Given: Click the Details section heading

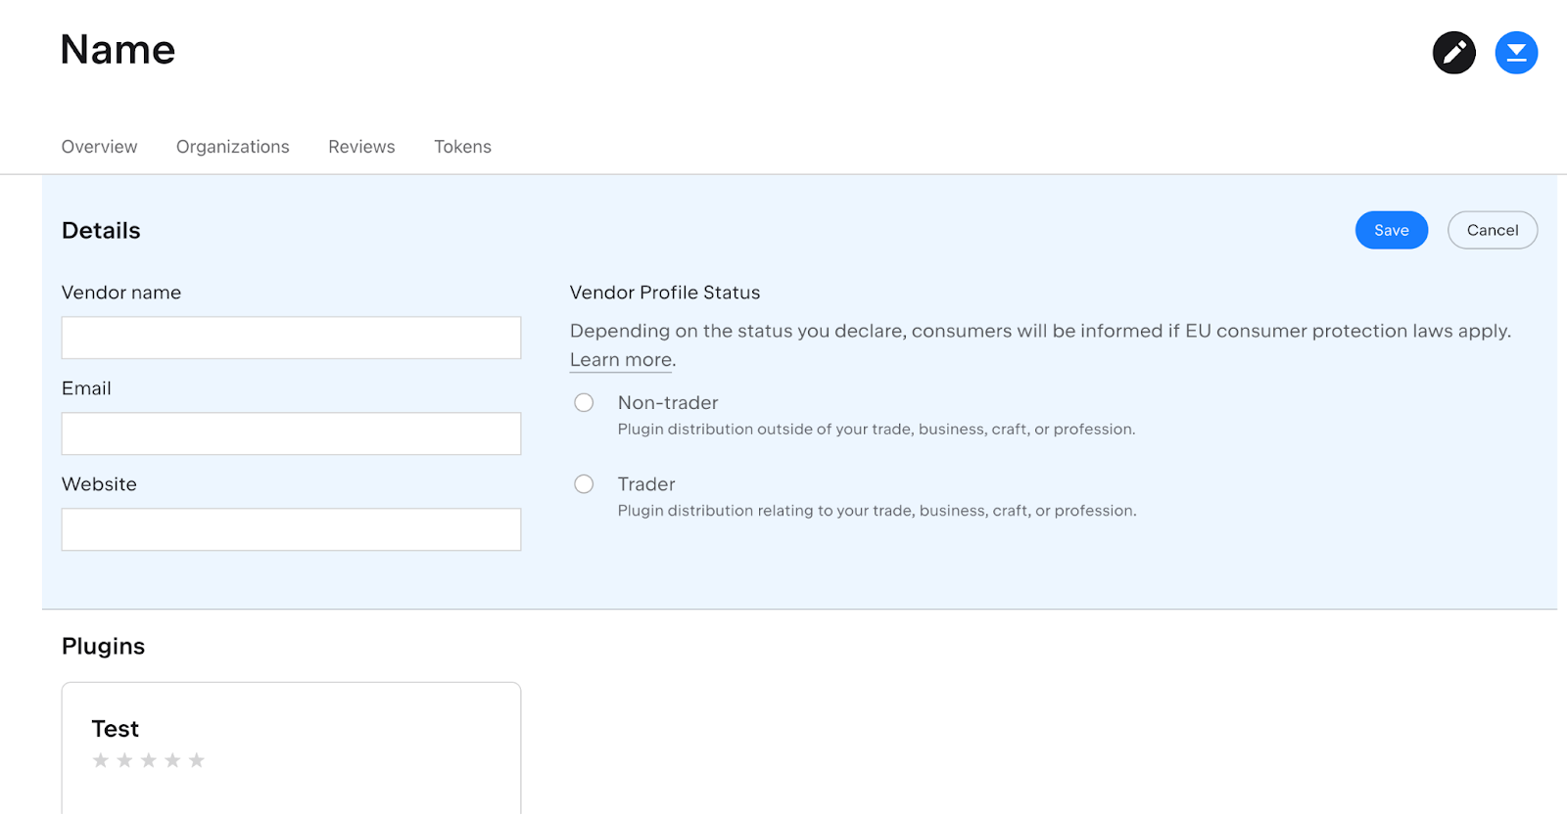Looking at the screenshot, I should point(101,231).
